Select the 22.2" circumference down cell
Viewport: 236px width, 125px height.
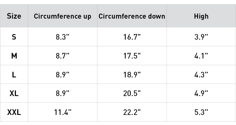(132, 112)
